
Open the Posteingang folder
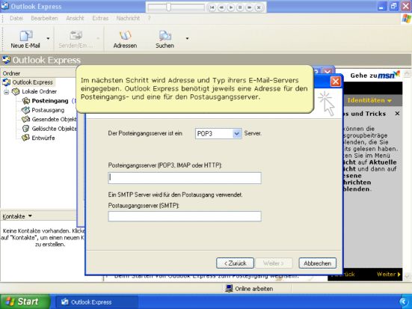pyautogui.click(x=50, y=101)
